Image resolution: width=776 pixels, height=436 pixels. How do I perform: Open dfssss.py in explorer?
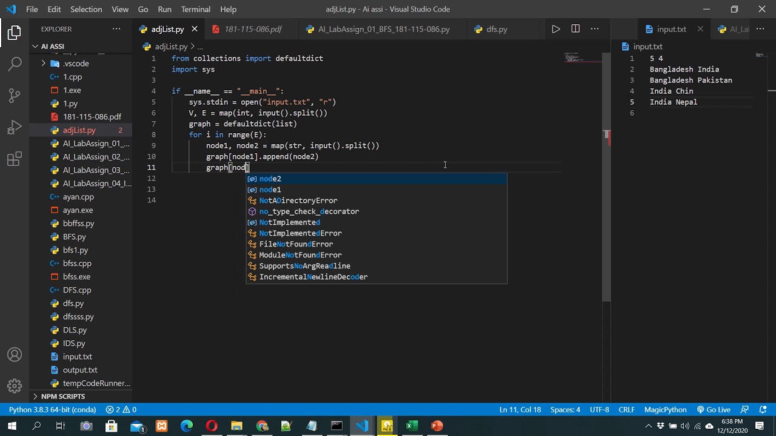[81, 317]
